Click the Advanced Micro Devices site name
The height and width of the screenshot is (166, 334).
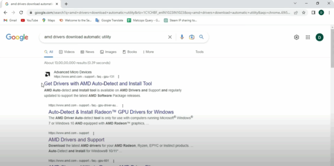[73, 72]
